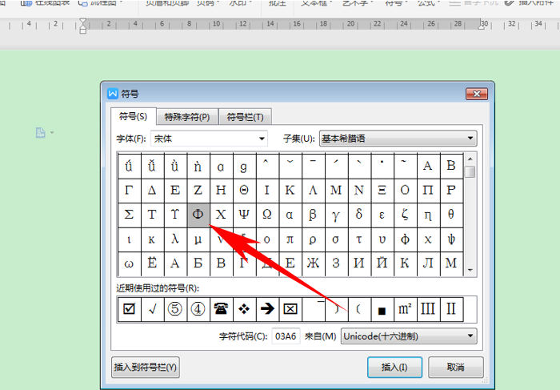Switch to the 符号(S) tab

pyautogui.click(x=134, y=117)
